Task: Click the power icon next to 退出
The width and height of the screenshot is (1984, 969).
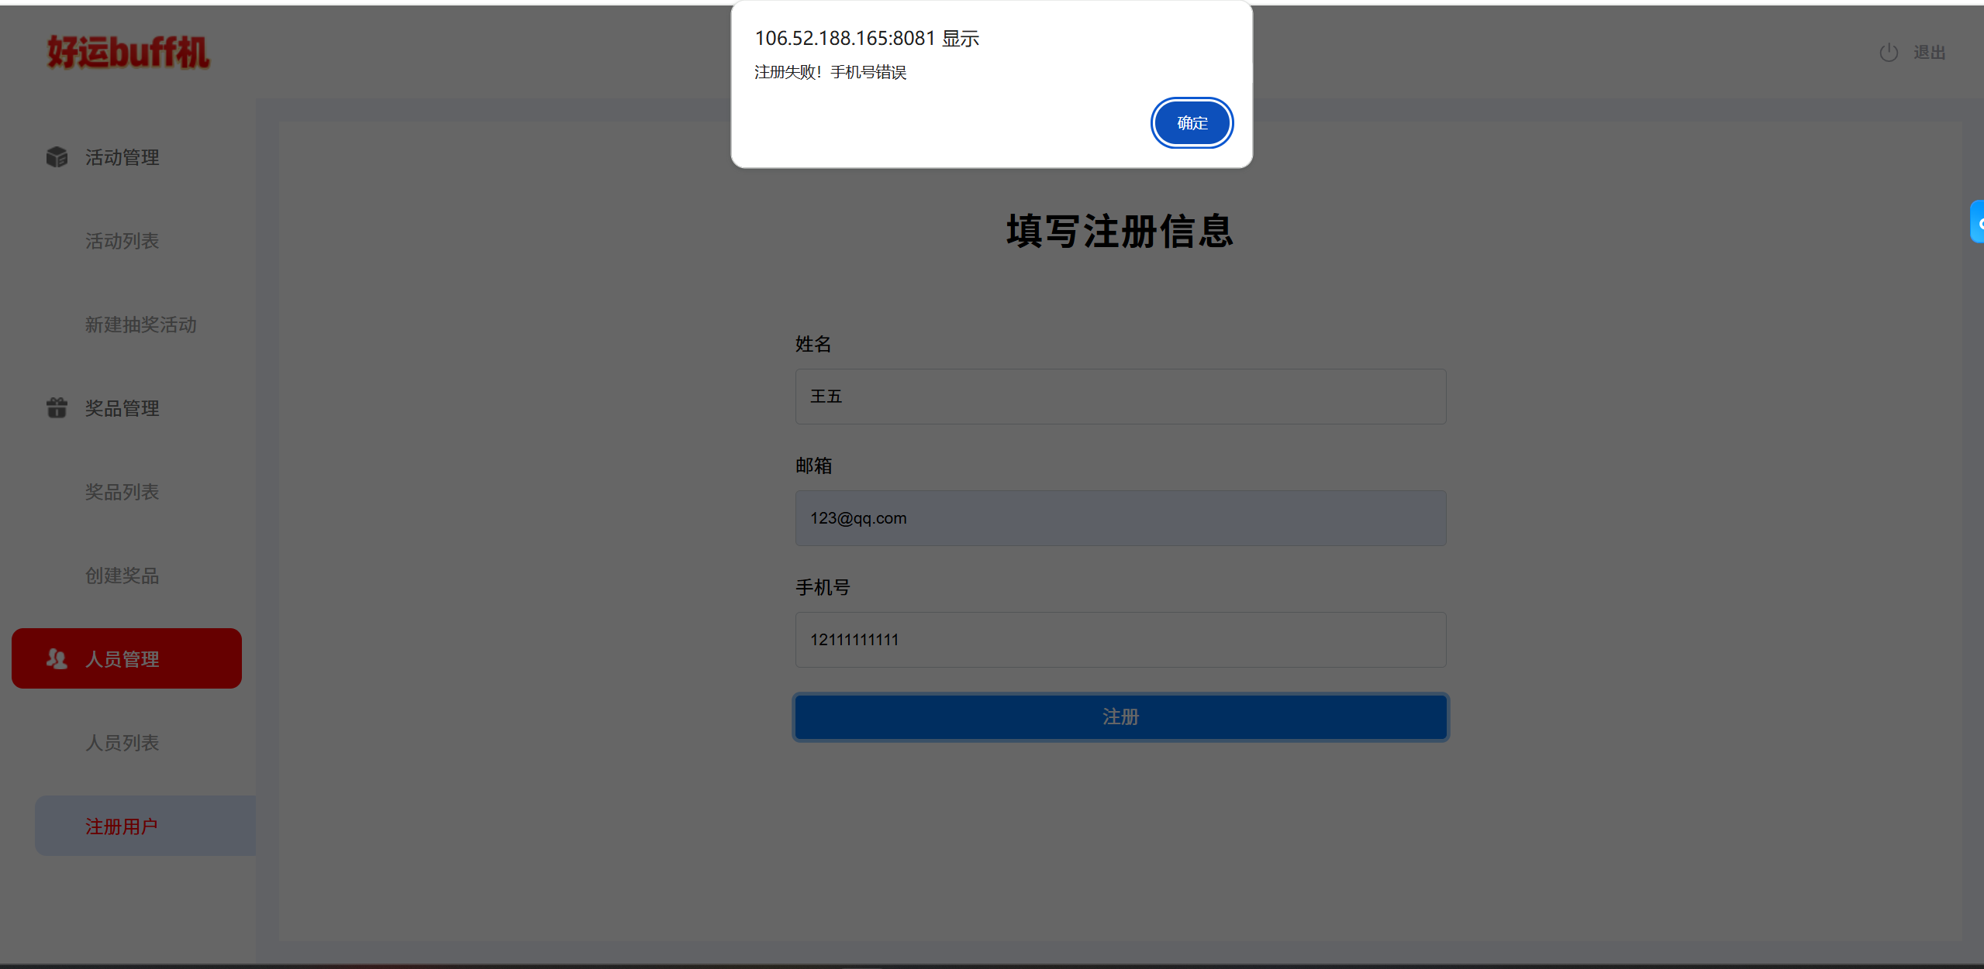Action: tap(1889, 53)
